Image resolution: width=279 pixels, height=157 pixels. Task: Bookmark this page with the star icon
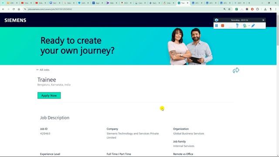pyautogui.click(x=229, y=9)
